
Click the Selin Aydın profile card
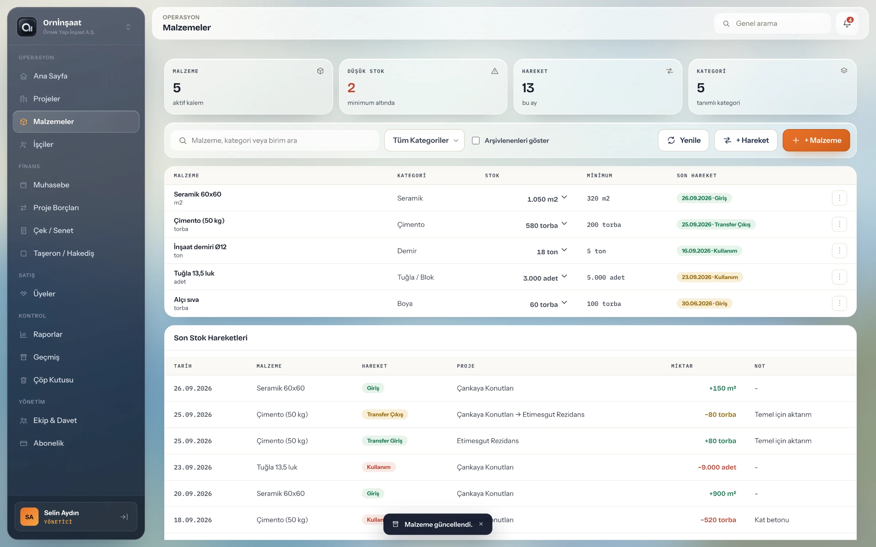76,517
